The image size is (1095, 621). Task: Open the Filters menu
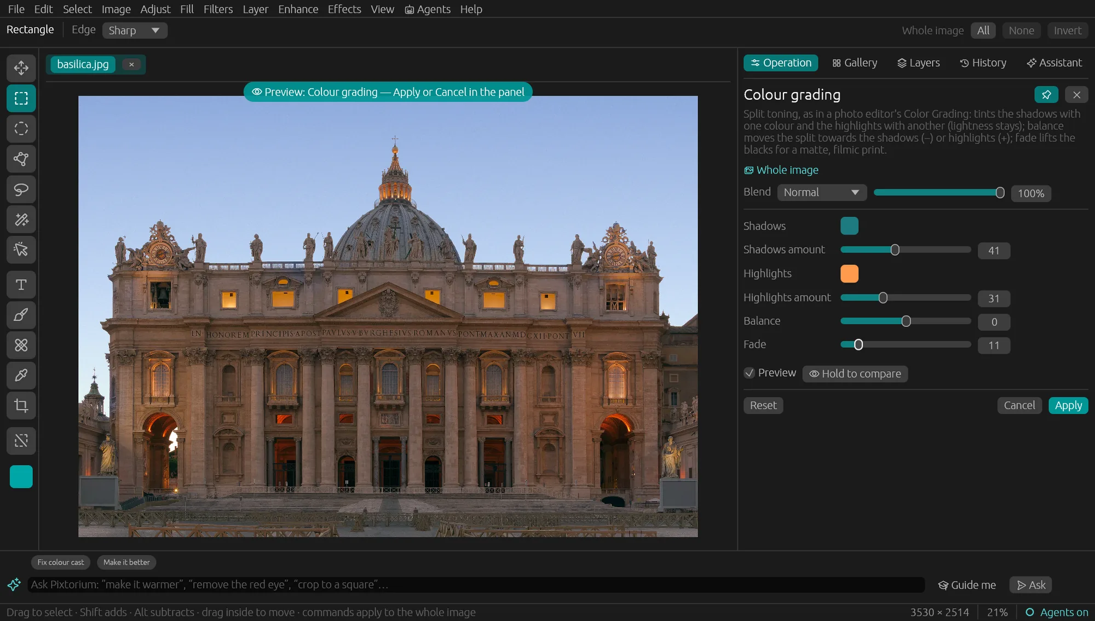(218, 9)
